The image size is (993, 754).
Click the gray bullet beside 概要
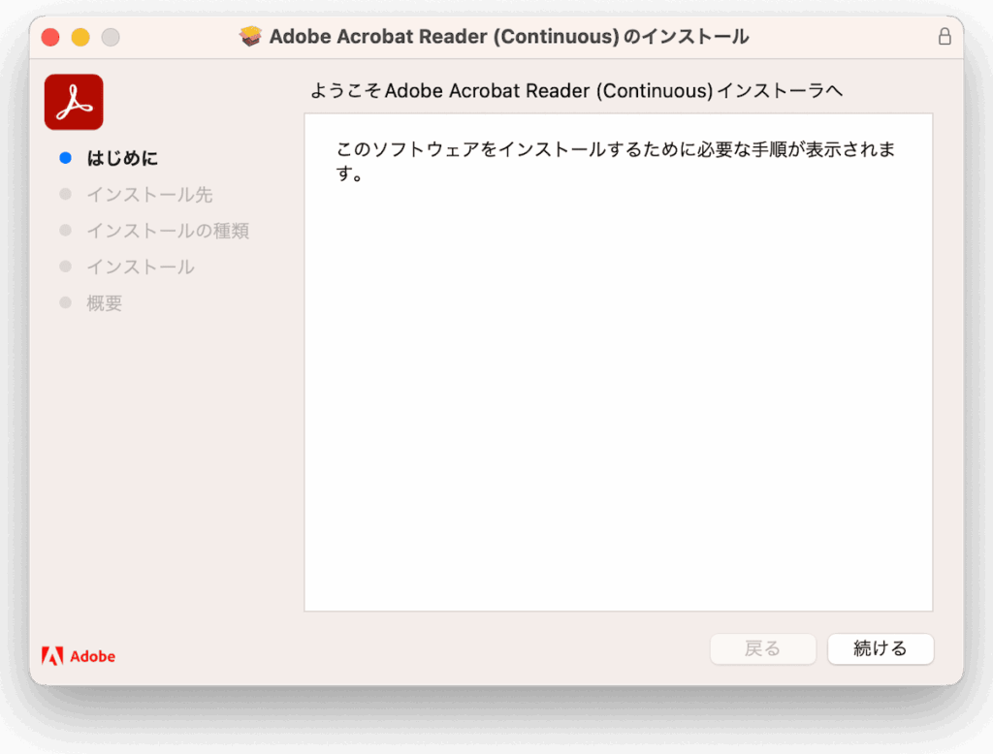[65, 302]
